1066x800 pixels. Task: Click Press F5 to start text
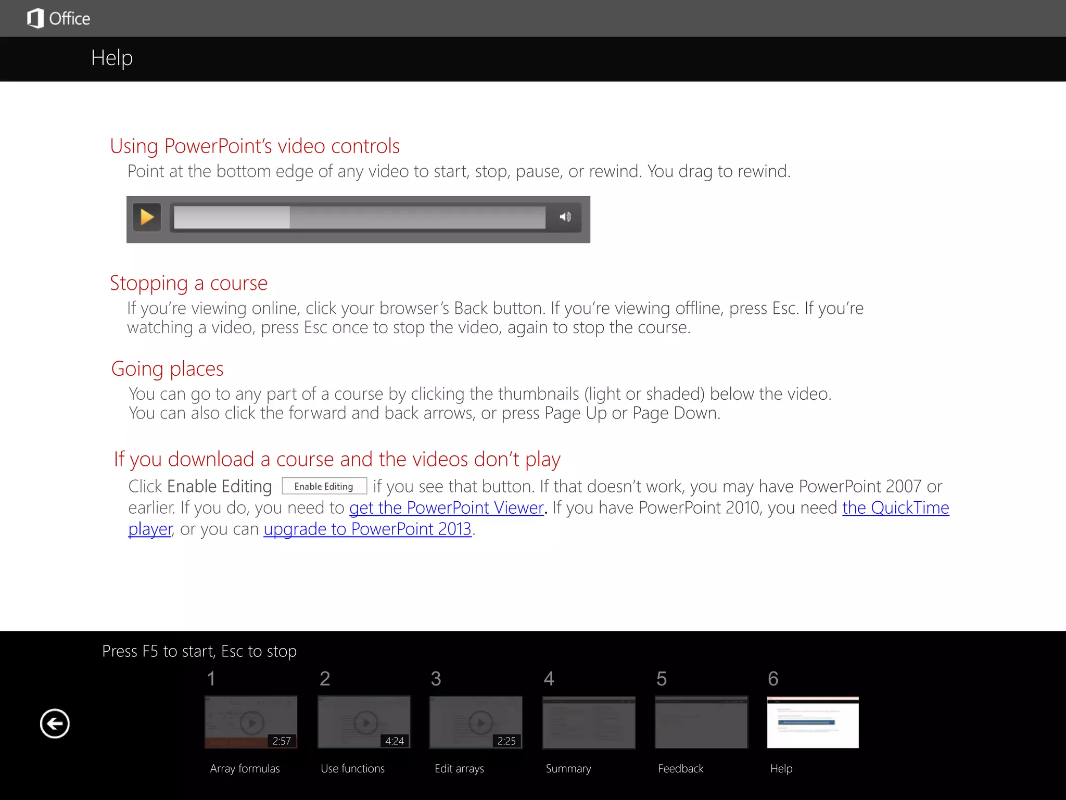coord(199,651)
